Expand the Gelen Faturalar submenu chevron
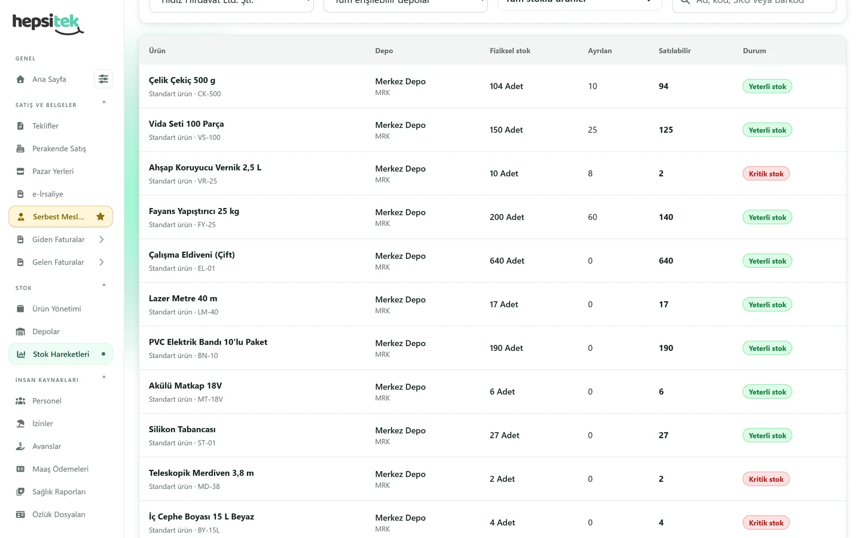Viewport: 861px width, 538px height. [x=102, y=262]
